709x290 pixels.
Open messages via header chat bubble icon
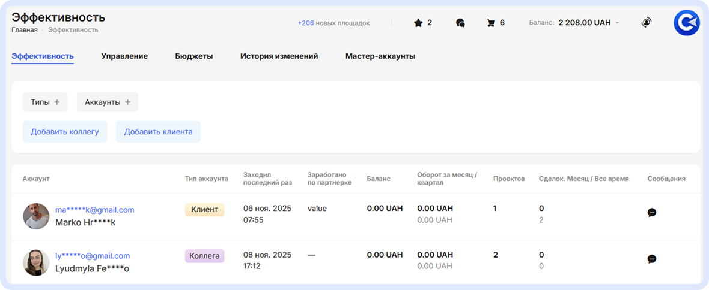point(460,23)
